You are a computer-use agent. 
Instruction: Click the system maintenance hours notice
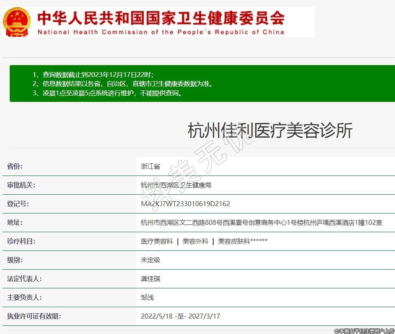[107, 93]
